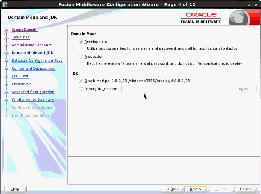Click the Back button
261x194 pixels.
coord(173,189)
